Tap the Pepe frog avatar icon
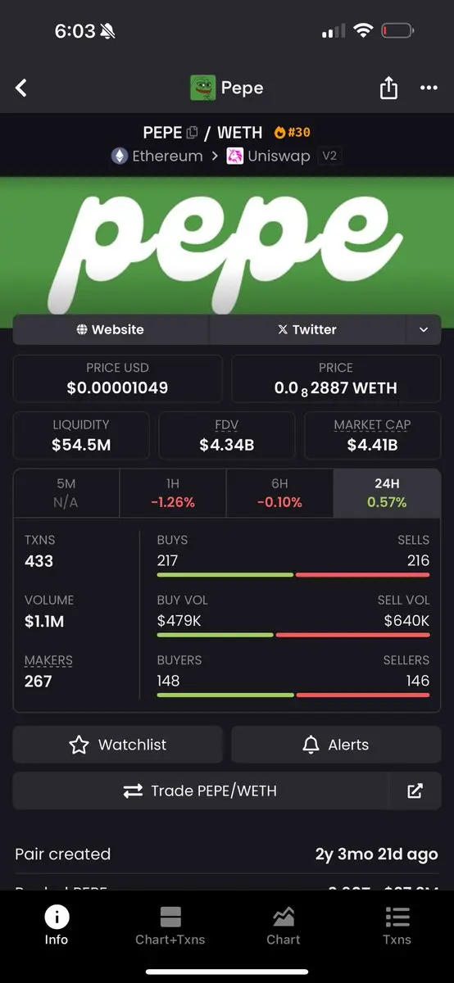 coord(202,88)
